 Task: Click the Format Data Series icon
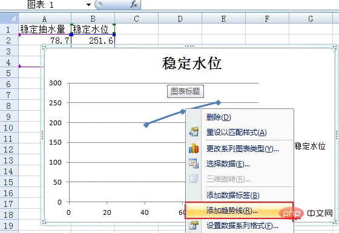[x=194, y=225]
